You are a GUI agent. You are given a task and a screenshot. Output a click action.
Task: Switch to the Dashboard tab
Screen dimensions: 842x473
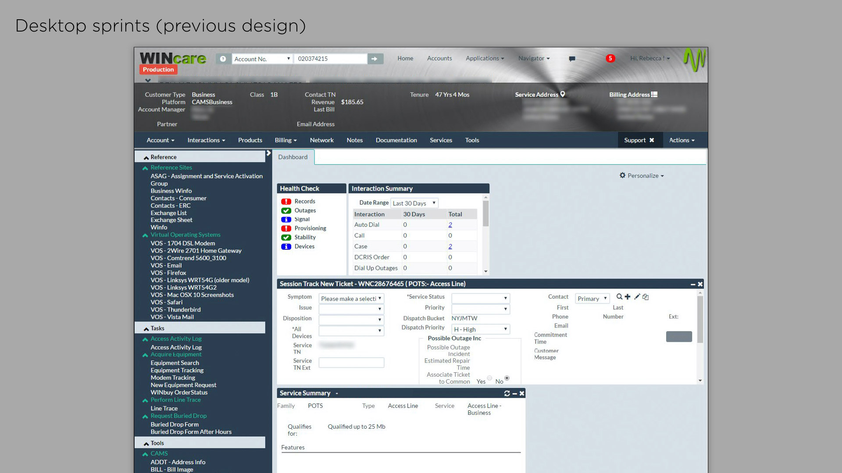pyautogui.click(x=293, y=157)
